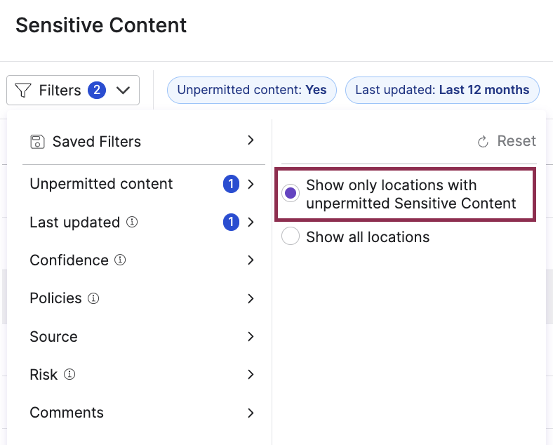The width and height of the screenshot is (553, 445).
Task: Open the Comments filter category
Action: tap(144, 413)
